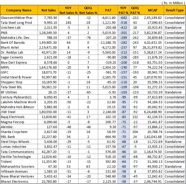
Task: Select MCAP value 6,24,488.90
Action: pyautogui.click(x=153, y=112)
